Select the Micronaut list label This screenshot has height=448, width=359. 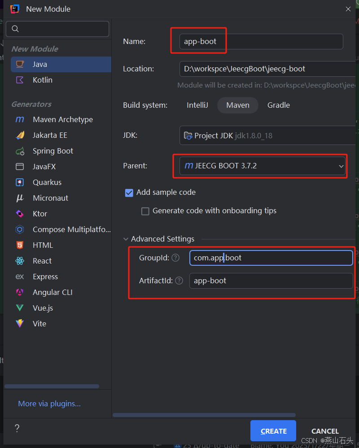[x=51, y=198]
